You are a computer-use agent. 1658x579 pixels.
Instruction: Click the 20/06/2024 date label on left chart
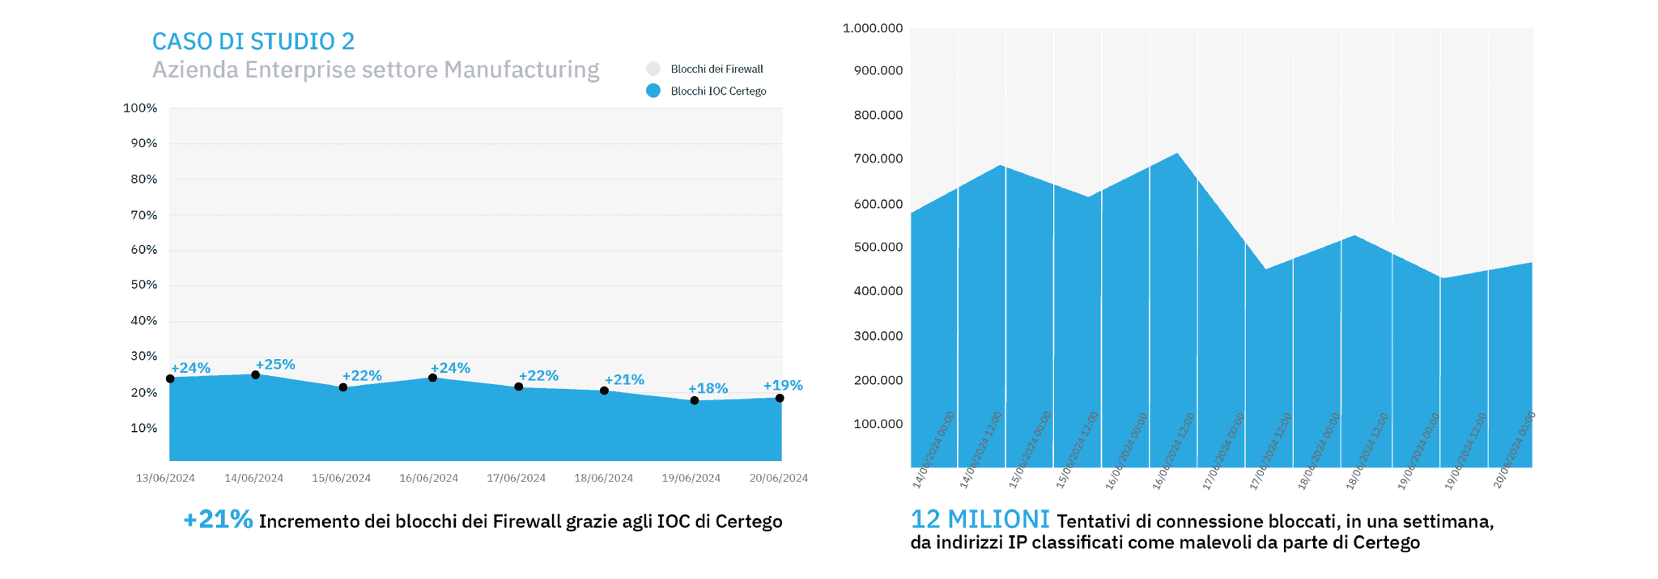pos(778,478)
